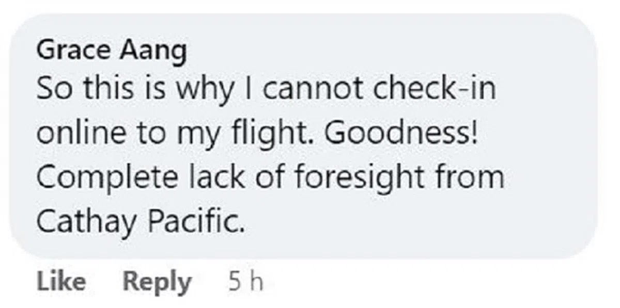Like Grace Aang's comment
The width and height of the screenshot is (620, 308).
point(61,282)
